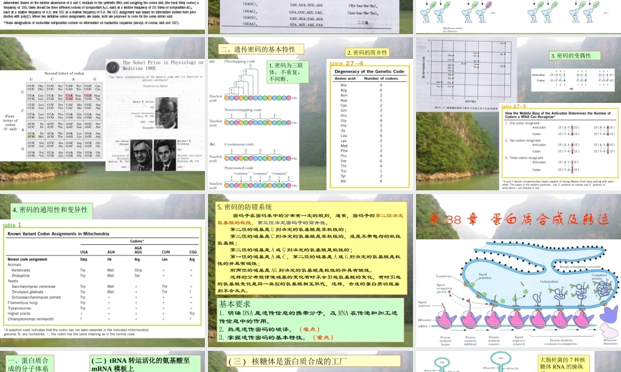
Task: Open the '密码的简并性' yellow label
Action: coord(368,52)
